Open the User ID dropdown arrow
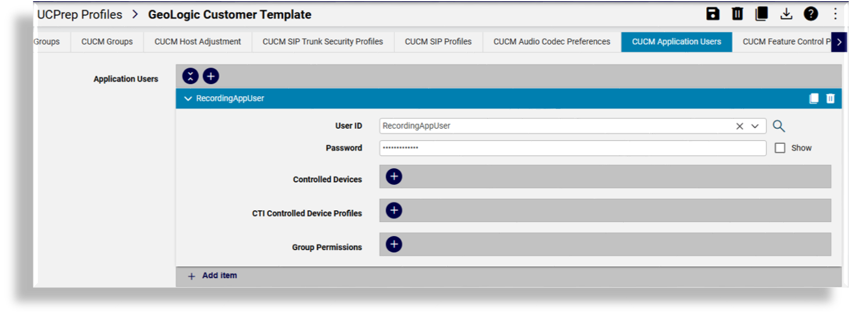Viewport: 850px width, 317px height. (x=755, y=126)
